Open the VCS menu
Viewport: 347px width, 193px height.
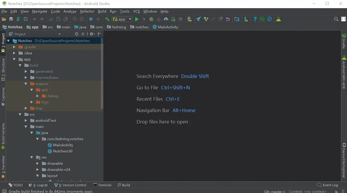(136, 11)
